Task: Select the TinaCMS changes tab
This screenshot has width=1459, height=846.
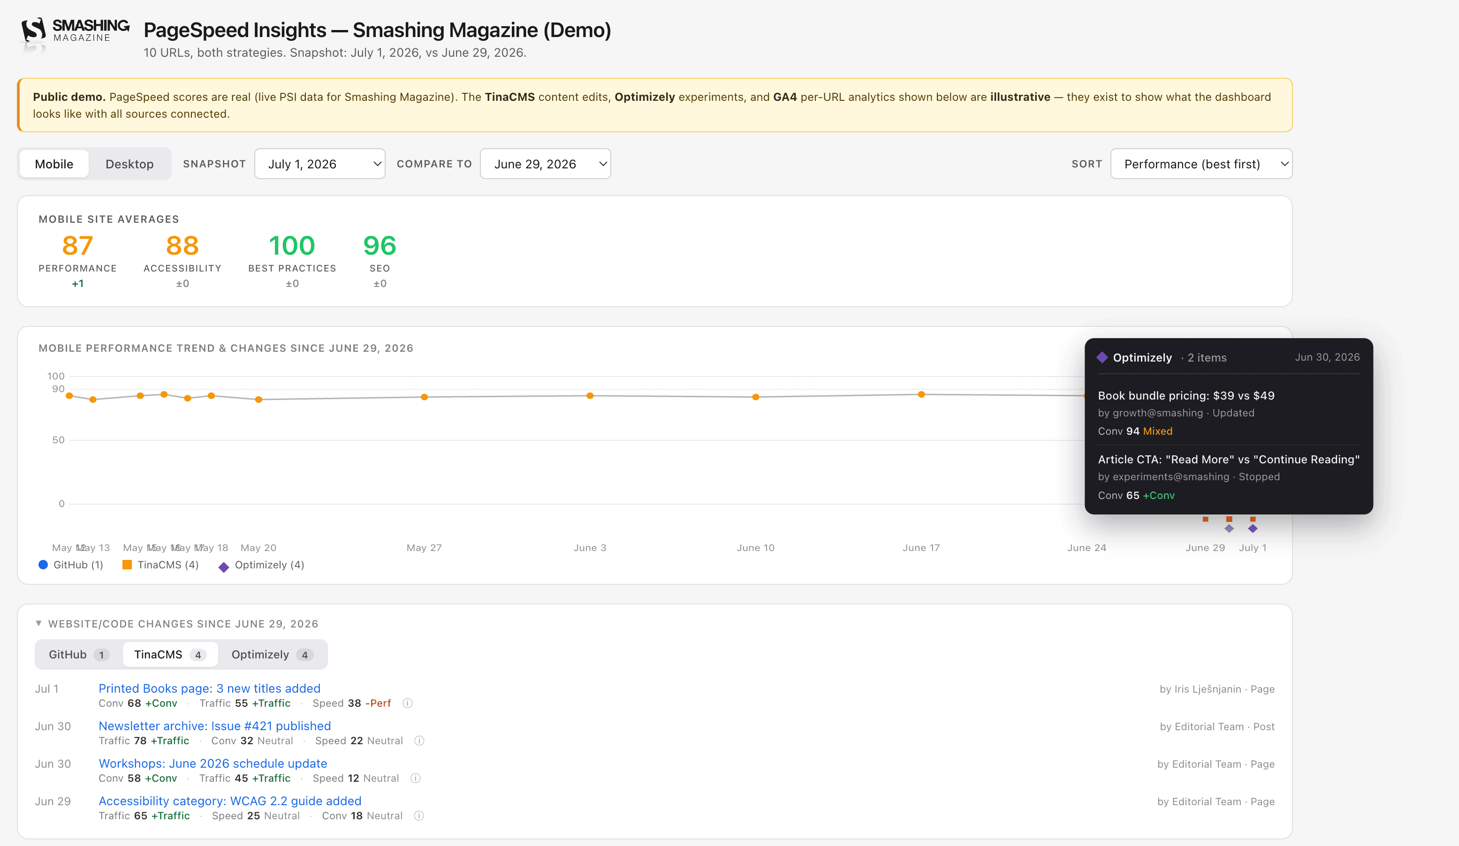Action: (x=170, y=655)
